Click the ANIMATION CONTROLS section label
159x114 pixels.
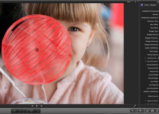150,18
